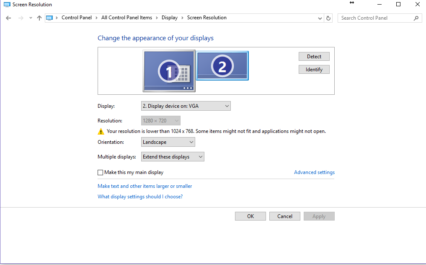This screenshot has width=426, height=265.
Task: Click the resolution warning triangle icon
Action: 101,131
